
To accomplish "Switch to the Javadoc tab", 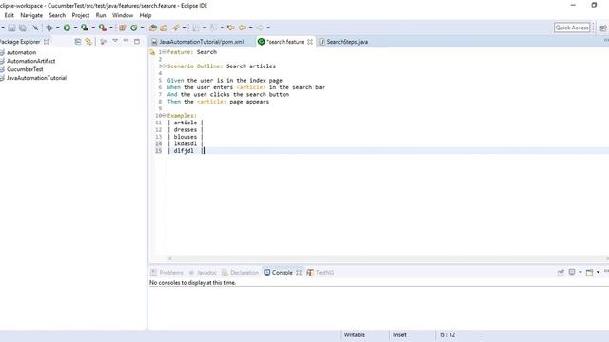I will (203, 273).
